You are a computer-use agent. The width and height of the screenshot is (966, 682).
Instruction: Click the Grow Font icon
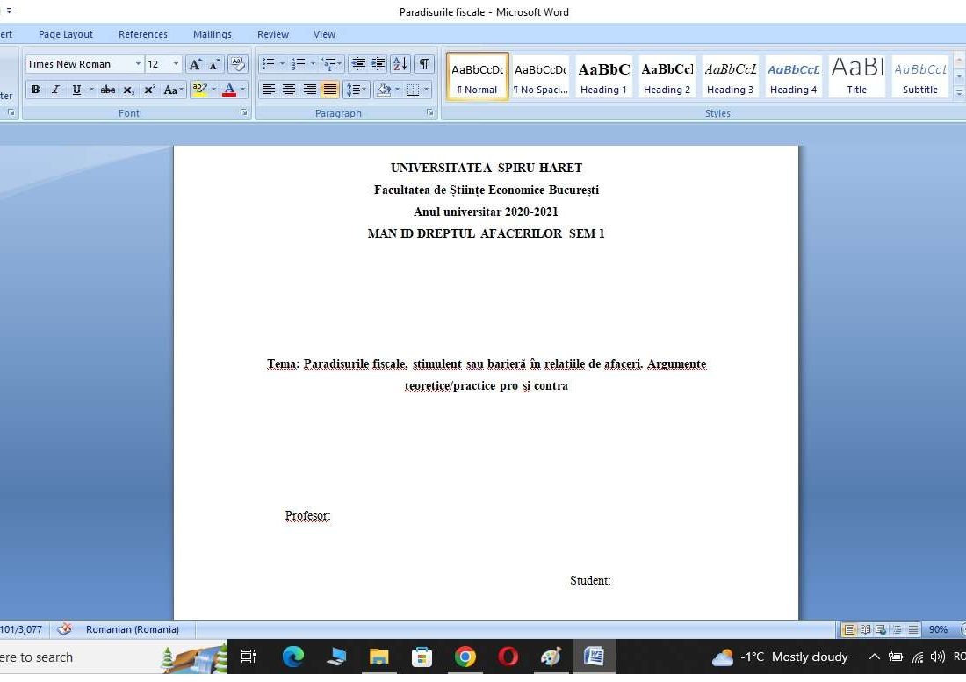195,64
